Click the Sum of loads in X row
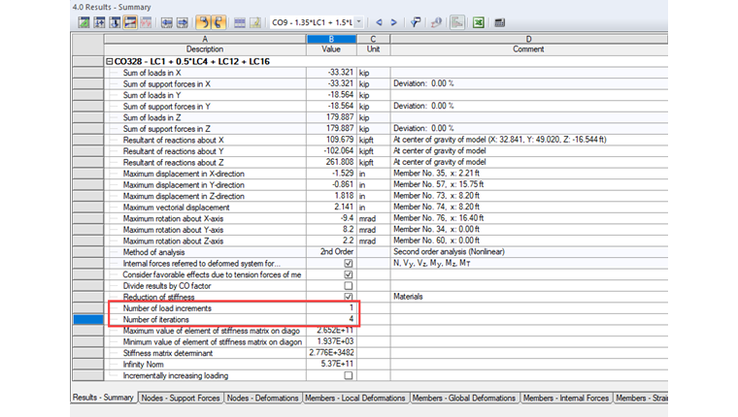Image resolution: width=738 pixels, height=417 pixels. tap(386, 73)
